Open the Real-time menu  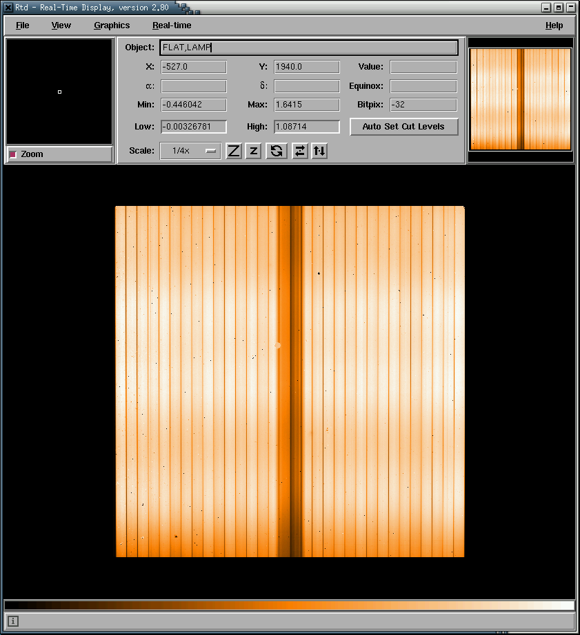pos(172,25)
